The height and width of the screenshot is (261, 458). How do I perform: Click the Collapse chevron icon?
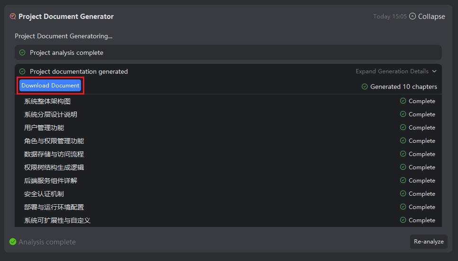pos(413,17)
